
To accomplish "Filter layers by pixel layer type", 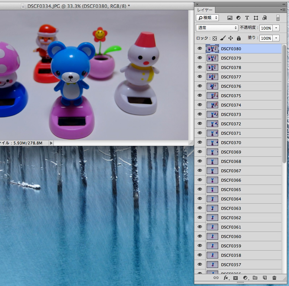I will tap(230, 18).
